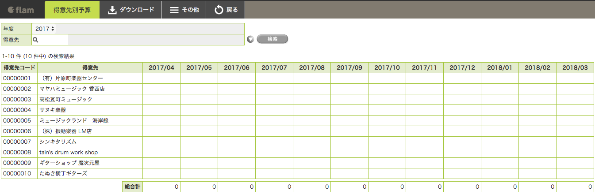The height and width of the screenshot is (194, 595).
Task: Select customer code 00000010
Action: tap(17, 174)
